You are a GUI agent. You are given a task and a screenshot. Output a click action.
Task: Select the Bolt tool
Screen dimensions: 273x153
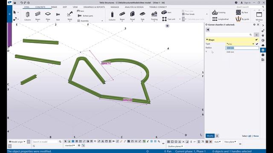(x=58, y=16)
